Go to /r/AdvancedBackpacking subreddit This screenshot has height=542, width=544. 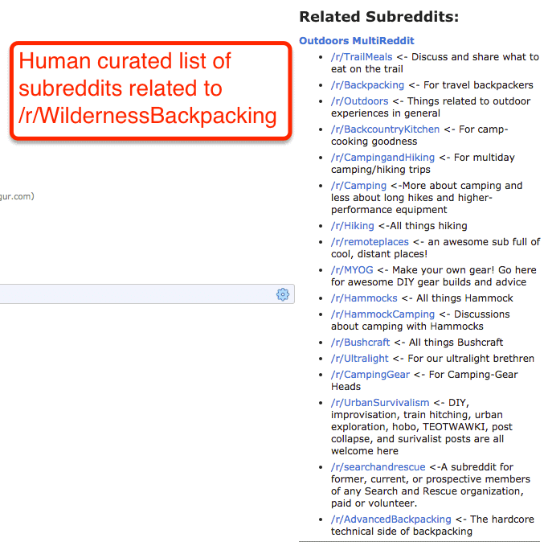(x=391, y=519)
